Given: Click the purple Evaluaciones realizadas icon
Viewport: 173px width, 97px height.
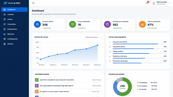Looking at the screenshot, I should pyautogui.click(x=107, y=24).
